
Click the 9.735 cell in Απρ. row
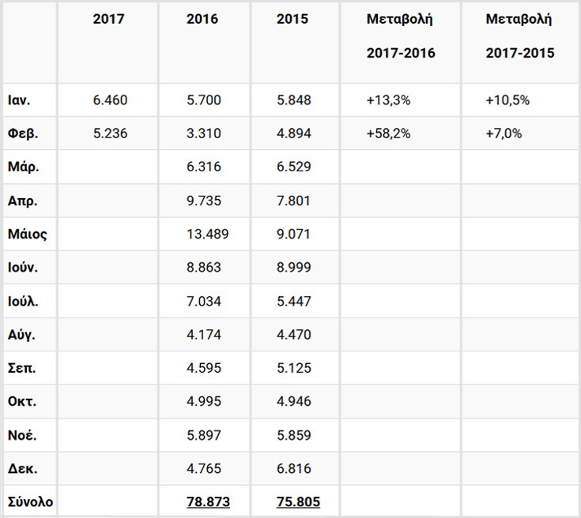pos(204,201)
